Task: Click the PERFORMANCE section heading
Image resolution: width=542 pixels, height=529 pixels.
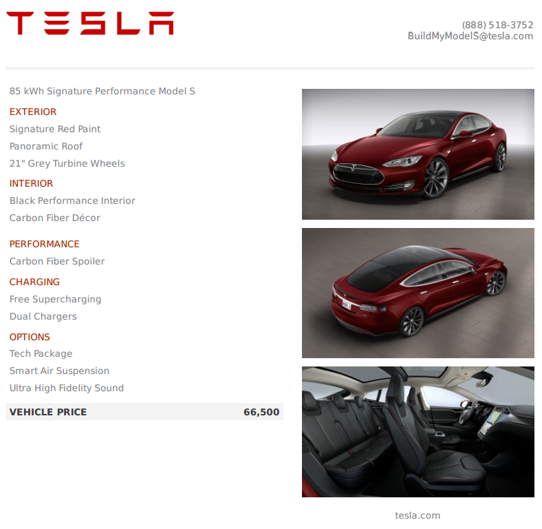Action: (44, 244)
